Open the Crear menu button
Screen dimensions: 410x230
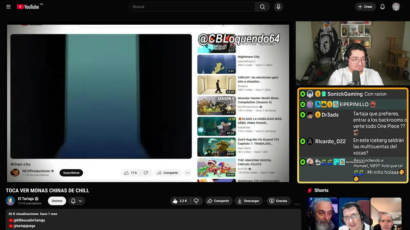(x=365, y=7)
